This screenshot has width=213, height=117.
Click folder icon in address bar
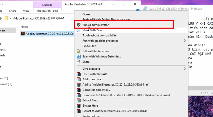pyautogui.click(x=6, y=18)
